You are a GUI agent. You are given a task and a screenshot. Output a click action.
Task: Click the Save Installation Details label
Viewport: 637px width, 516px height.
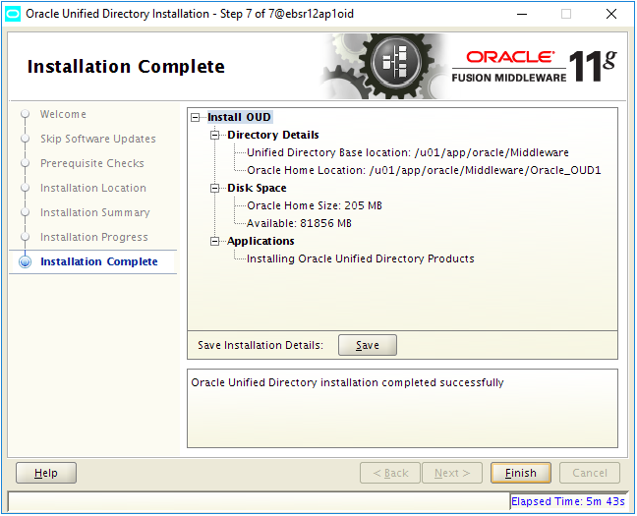(x=261, y=345)
